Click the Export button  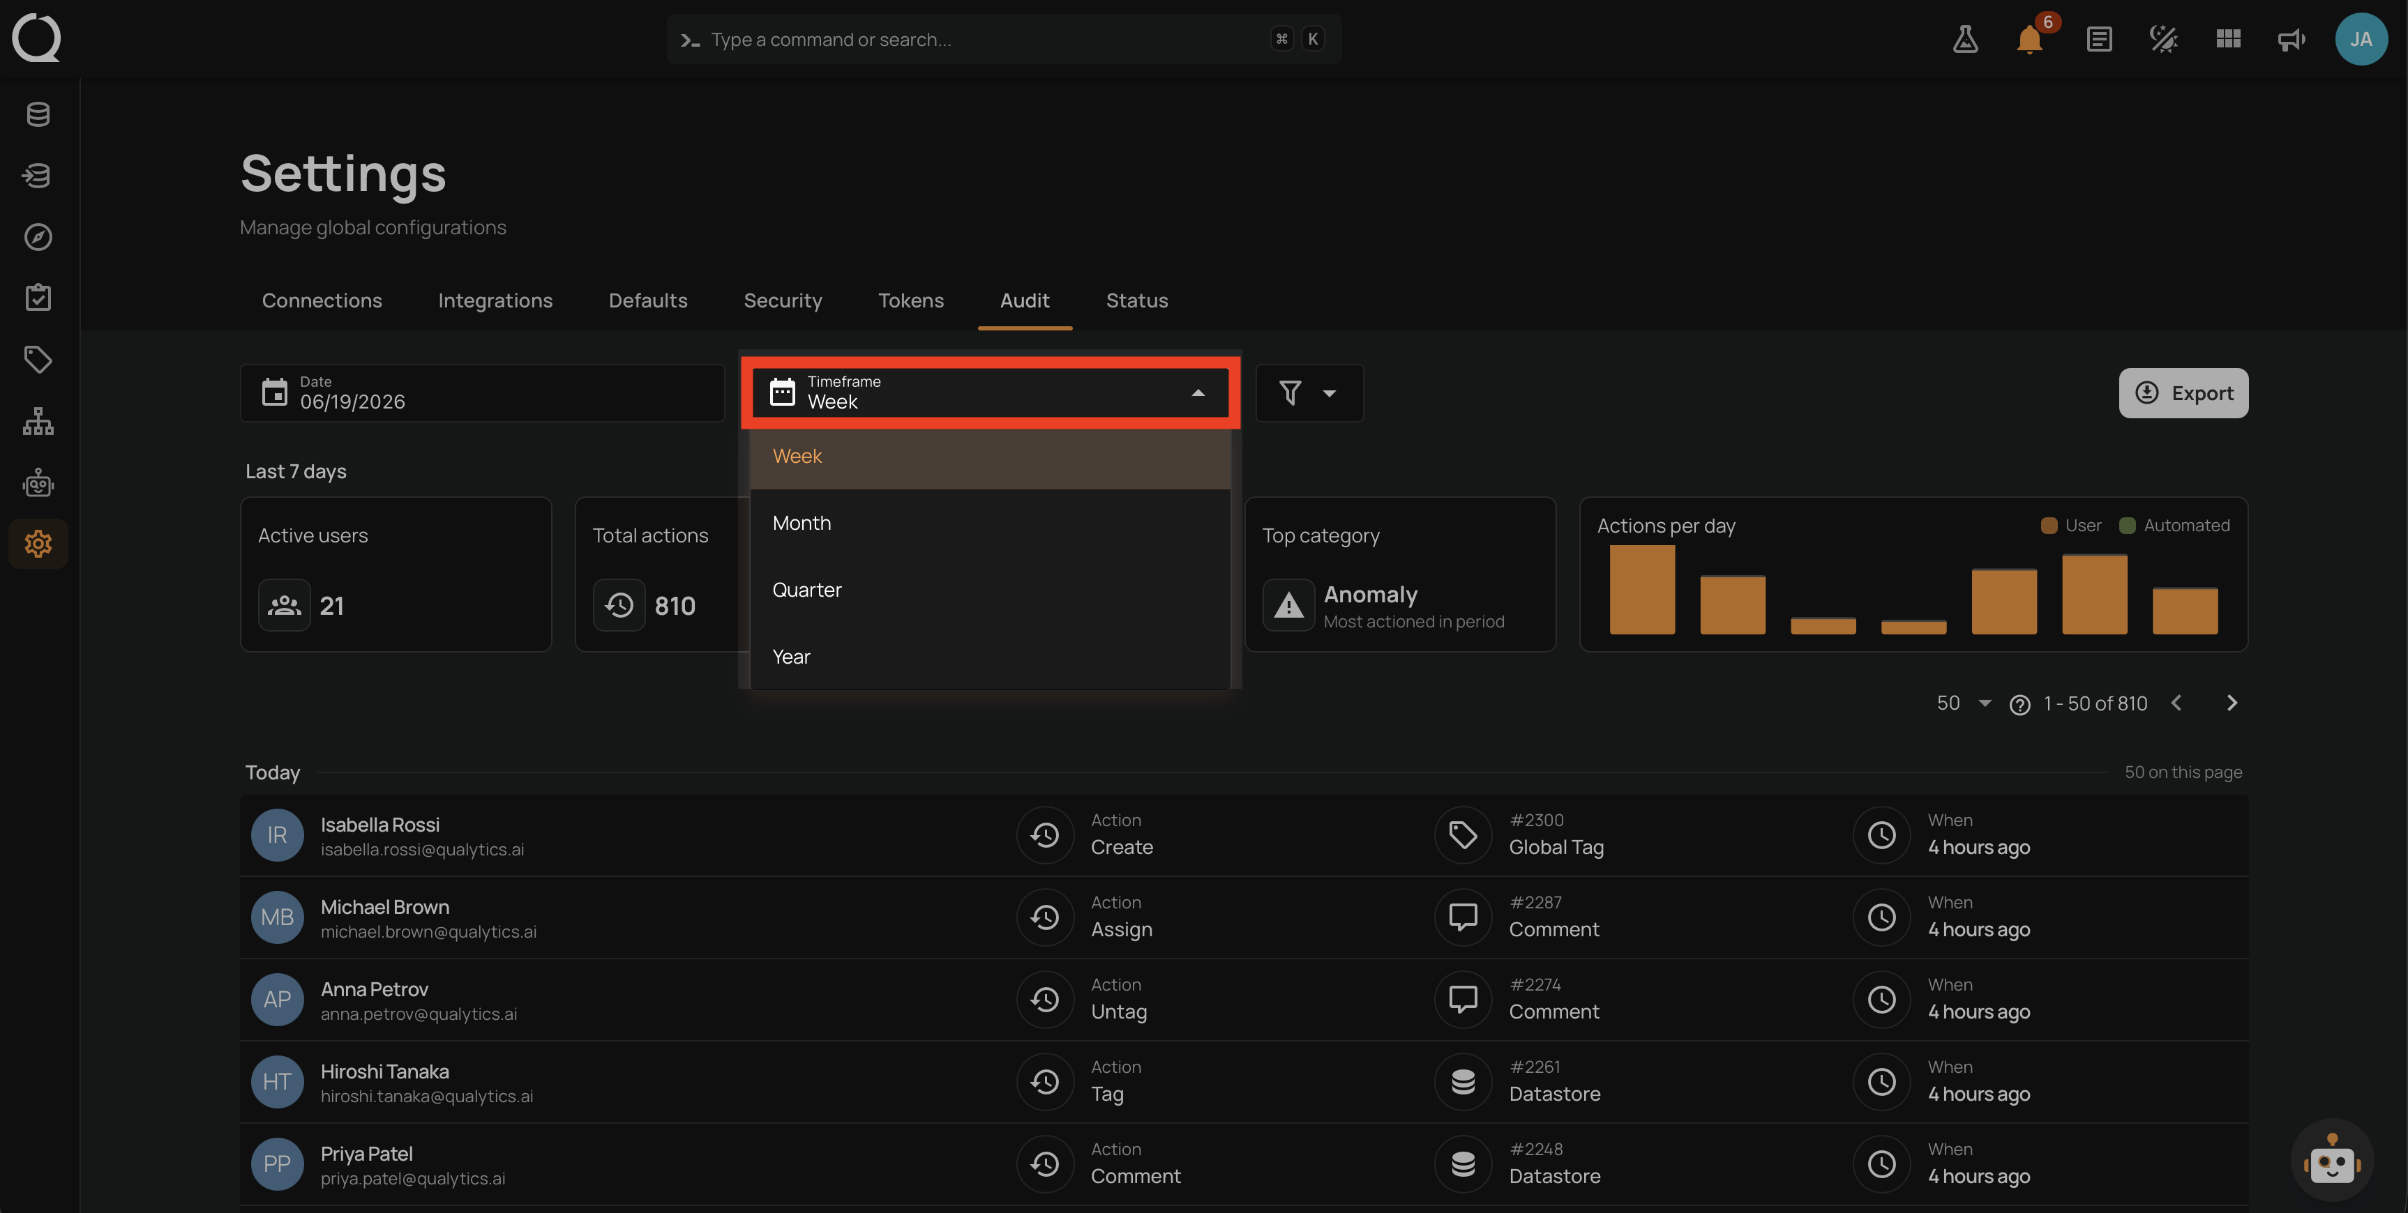tap(2183, 392)
